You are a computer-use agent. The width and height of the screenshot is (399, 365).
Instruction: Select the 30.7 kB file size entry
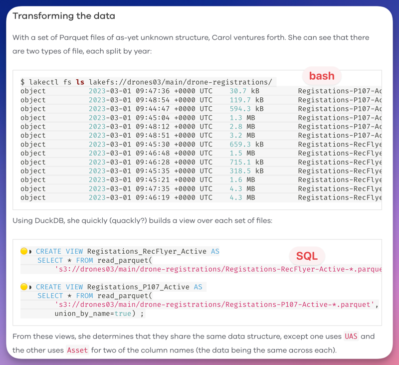point(244,91)
